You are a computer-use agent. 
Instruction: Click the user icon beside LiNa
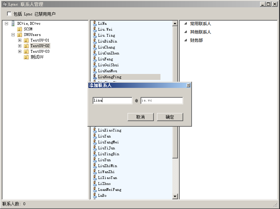click(95, 23)
